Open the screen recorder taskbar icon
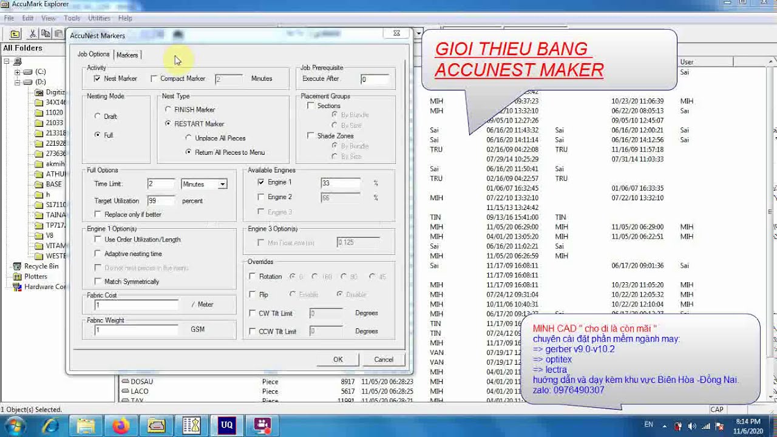The image size is (777, 437). coord(262,425)
